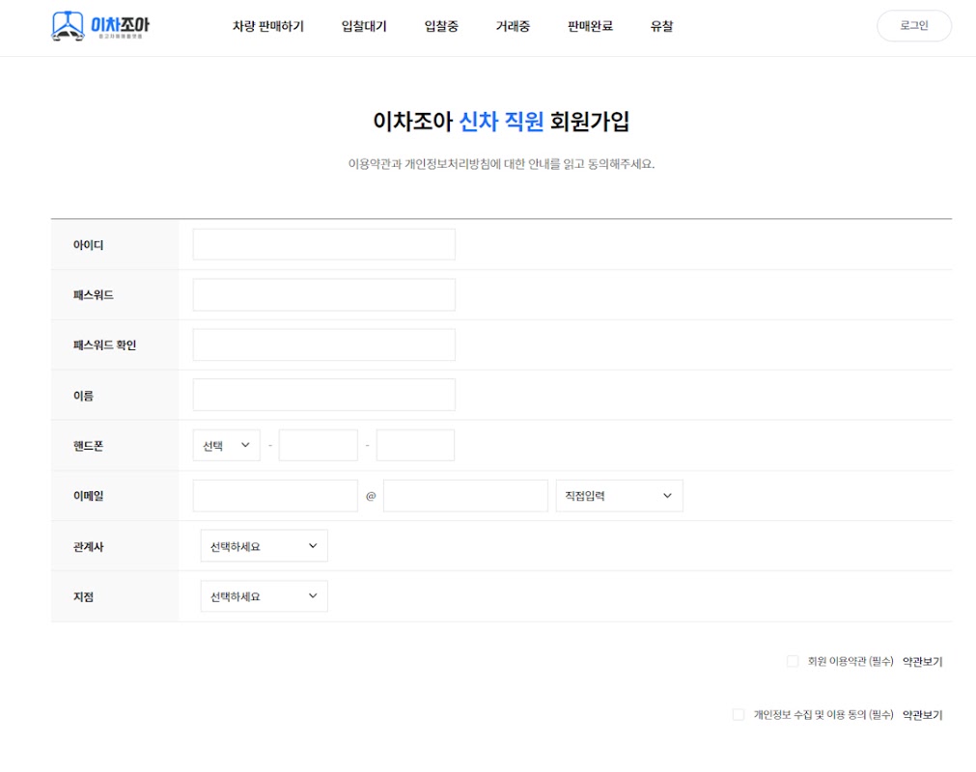
Task: Click the 이메일 ID field before @
Action: coord(275,496)
